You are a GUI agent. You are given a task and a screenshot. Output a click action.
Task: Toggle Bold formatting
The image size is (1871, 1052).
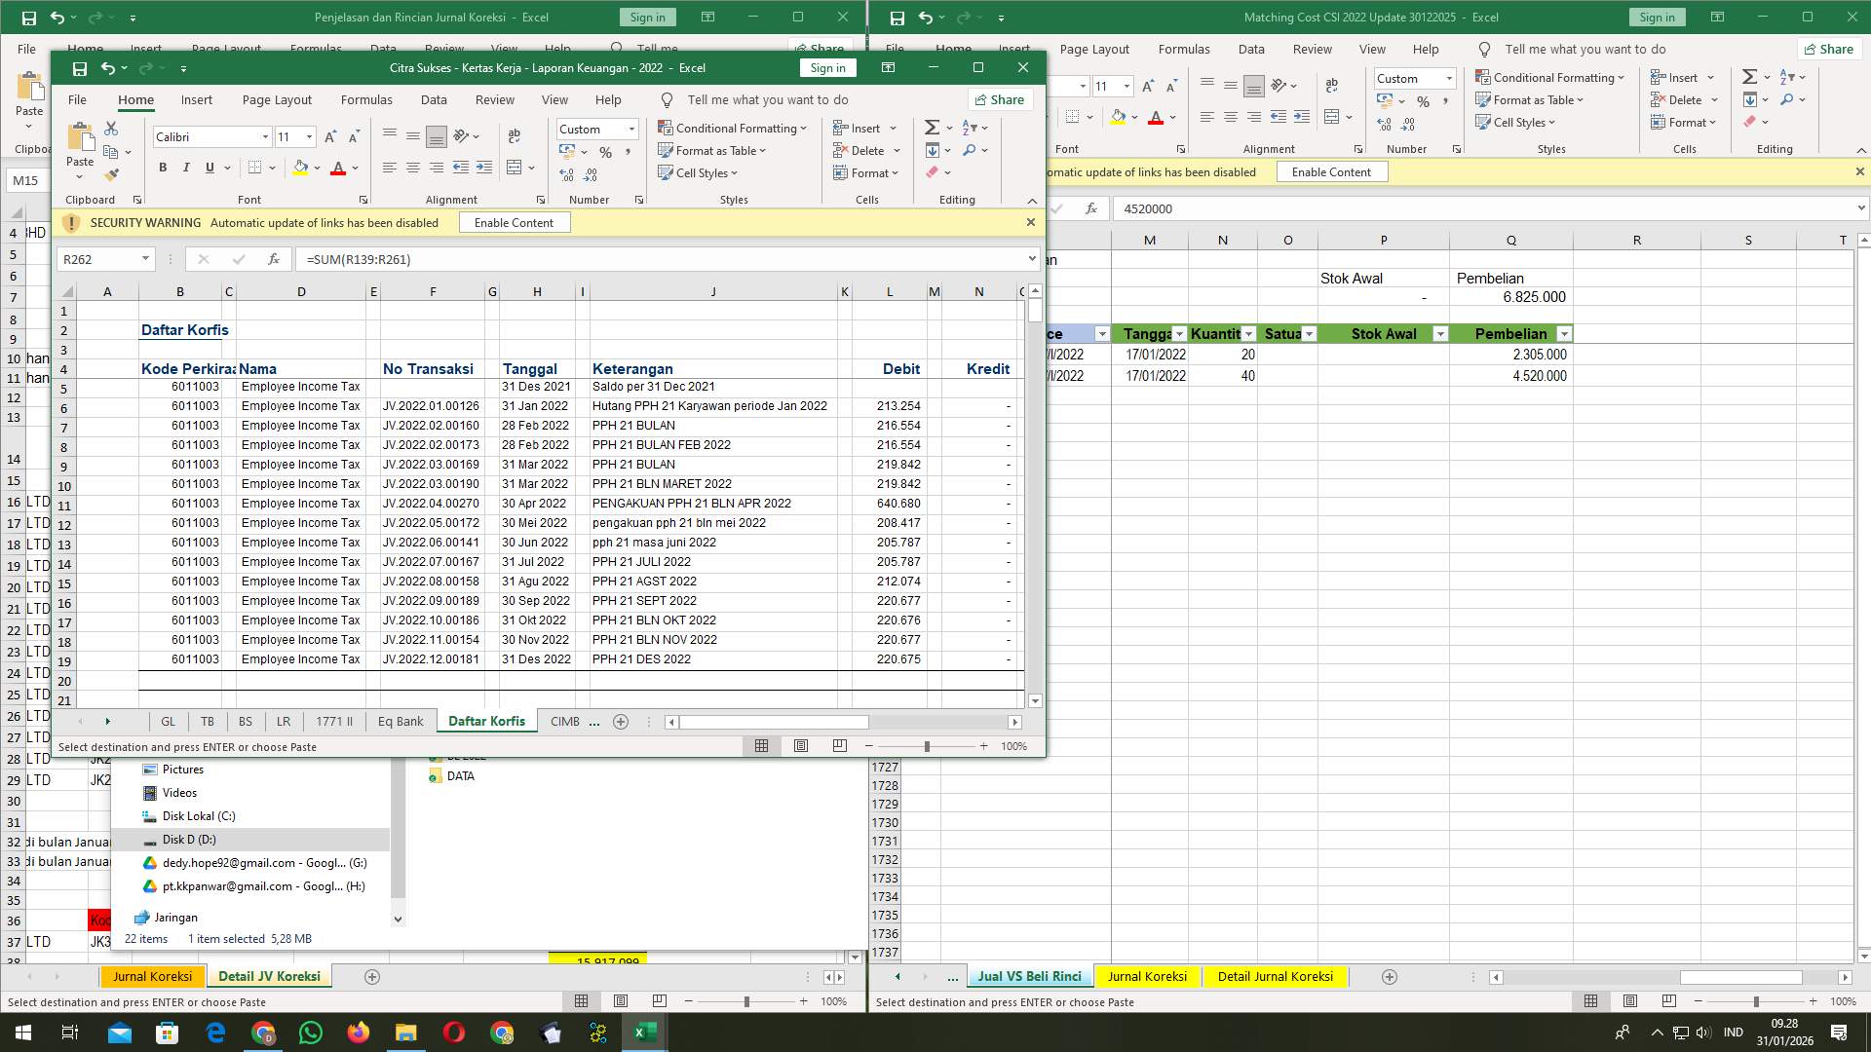163,168
